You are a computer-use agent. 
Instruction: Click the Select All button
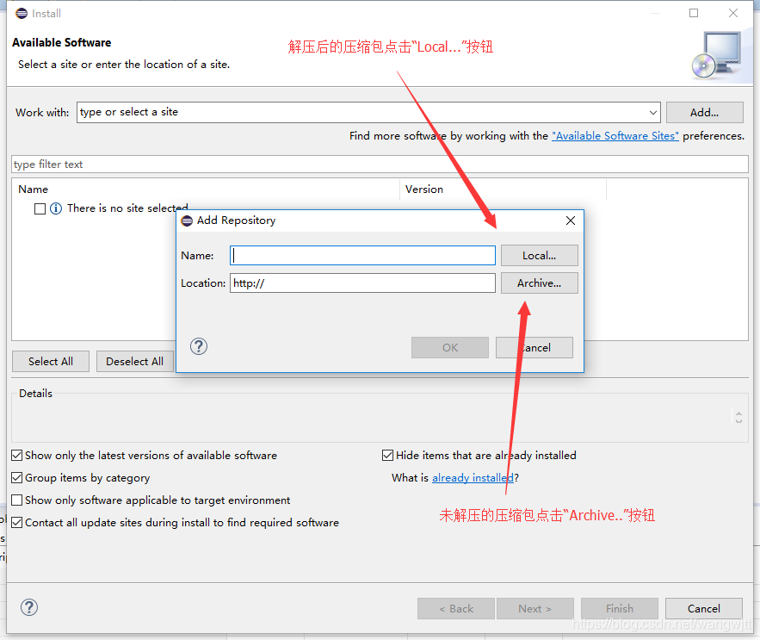51,362
